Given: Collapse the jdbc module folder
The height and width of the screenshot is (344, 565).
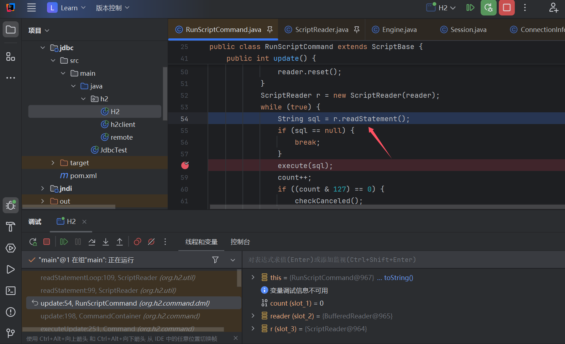Looking at the screenshot, I should pyautogui.click(x=43, y=48).
